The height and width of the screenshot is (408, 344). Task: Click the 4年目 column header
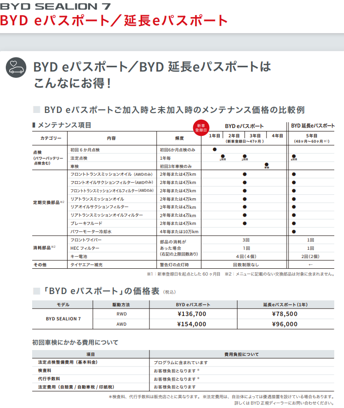(x=277, y=135)
